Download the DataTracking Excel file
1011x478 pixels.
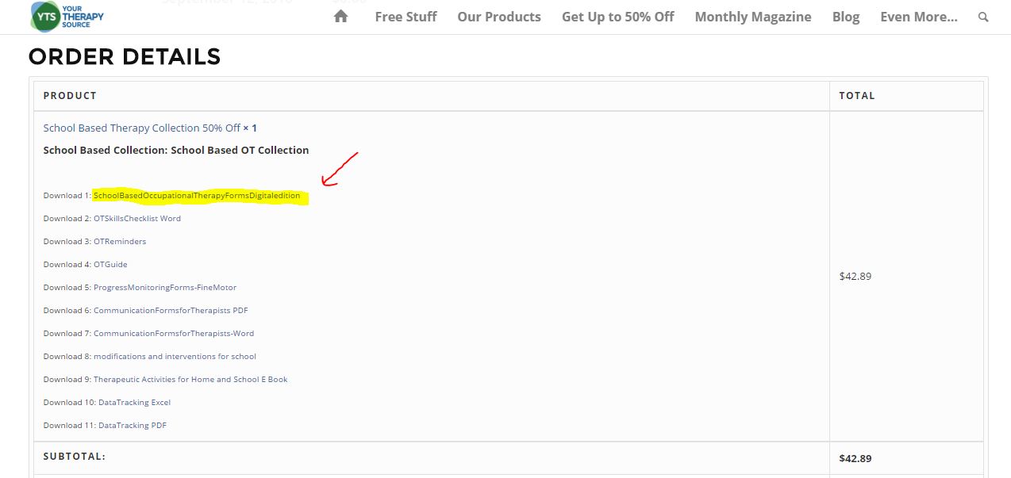[x=134, y=403]
